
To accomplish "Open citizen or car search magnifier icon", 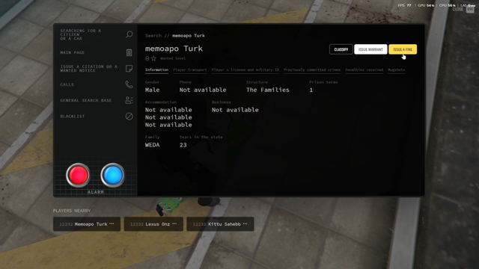I will pos(129,34).
